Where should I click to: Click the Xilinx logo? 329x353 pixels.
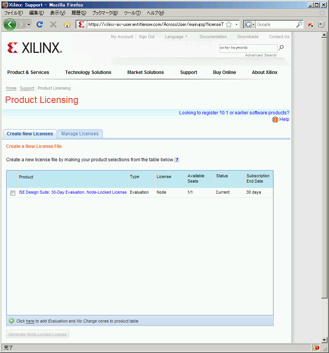coord(34,48)
